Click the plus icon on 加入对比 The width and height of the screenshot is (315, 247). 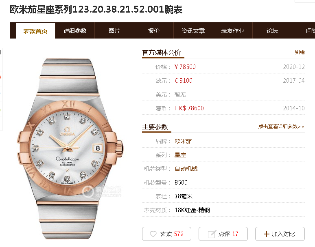click(267, 234)
